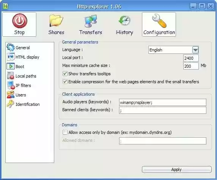Image resolution: width=217 pixels, height=180 pixels.
Task: Click the Local paths drive icon
Action: coord(11,76)
